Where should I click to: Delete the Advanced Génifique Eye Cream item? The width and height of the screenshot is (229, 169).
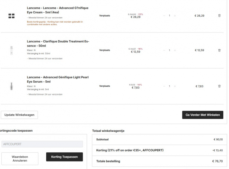click(x=219, y=16)
